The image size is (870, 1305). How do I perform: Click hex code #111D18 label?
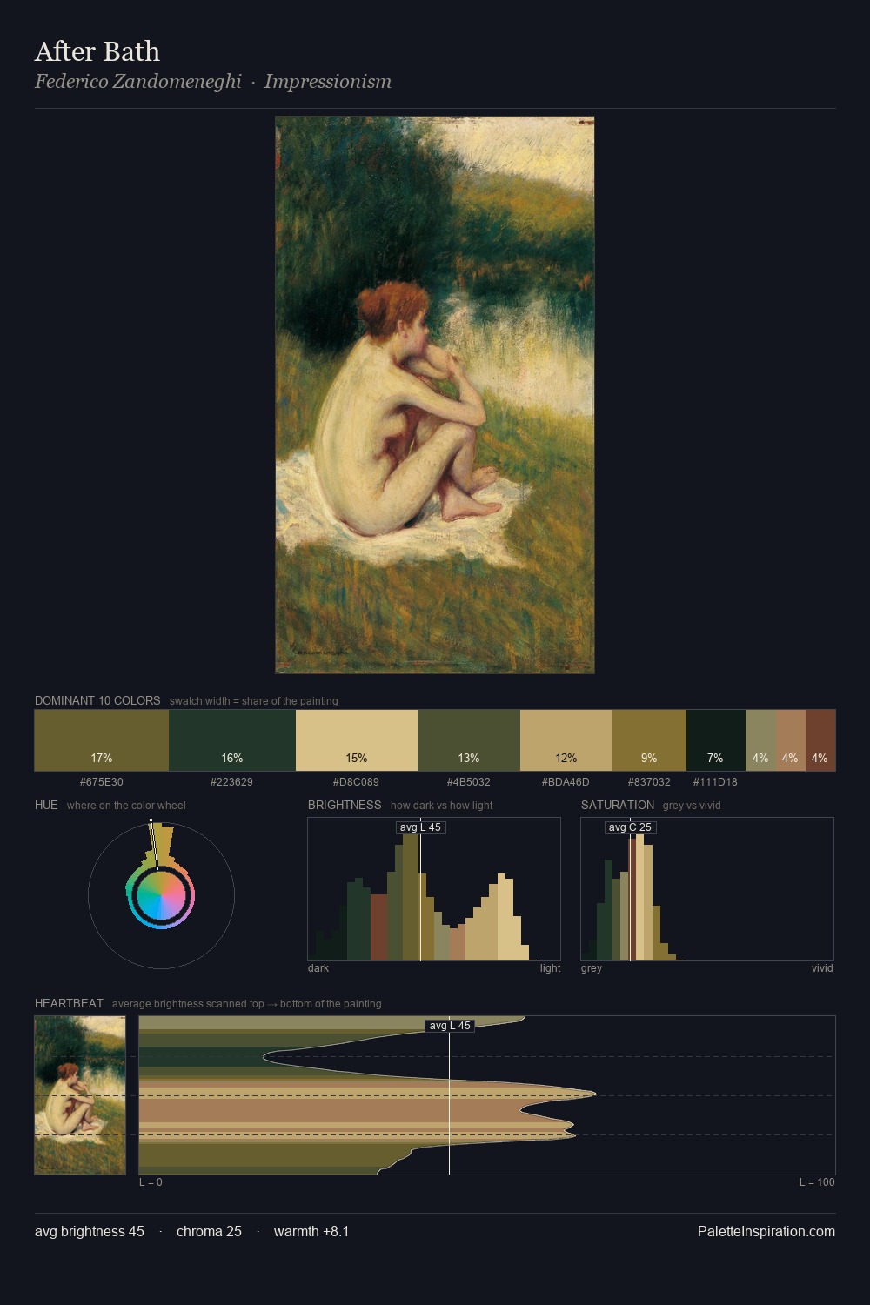point(716,782)
